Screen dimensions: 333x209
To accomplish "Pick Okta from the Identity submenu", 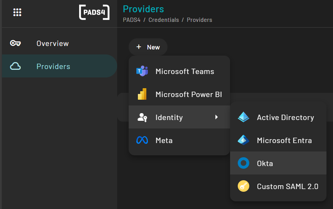I will coord(278,163).
